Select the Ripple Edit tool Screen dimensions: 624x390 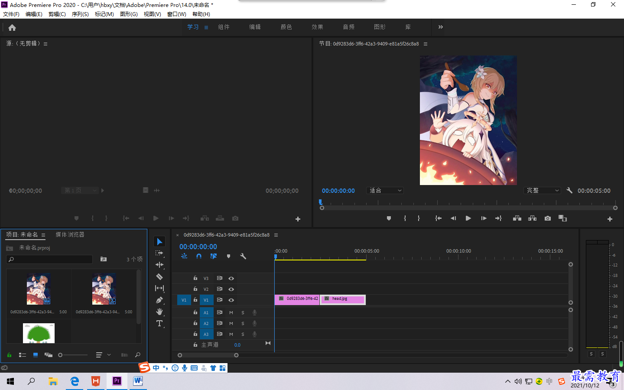(159, 265)
